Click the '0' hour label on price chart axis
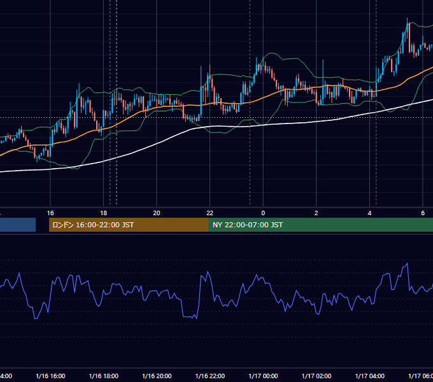 click(x=263, y=213)
